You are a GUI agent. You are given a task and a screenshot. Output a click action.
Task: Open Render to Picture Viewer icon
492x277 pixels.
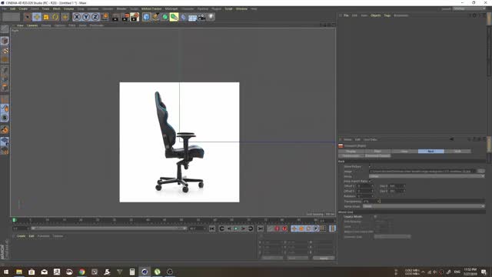(x=125, y=17)
